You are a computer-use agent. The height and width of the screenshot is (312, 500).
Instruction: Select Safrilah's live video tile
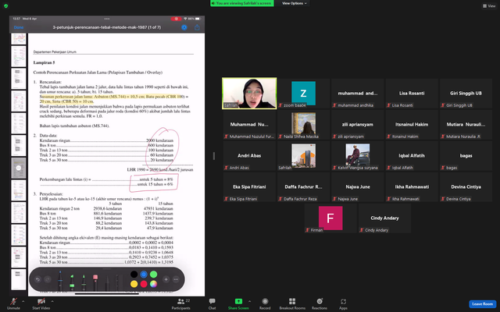(249, 94)
